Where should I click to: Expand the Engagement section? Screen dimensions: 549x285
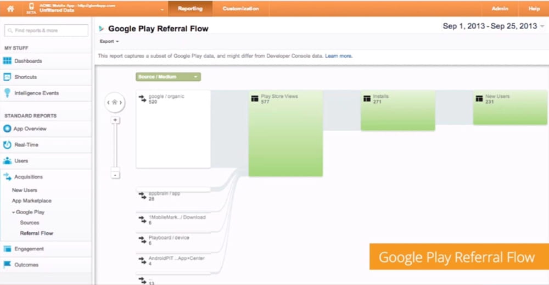(x=29, y=249)
